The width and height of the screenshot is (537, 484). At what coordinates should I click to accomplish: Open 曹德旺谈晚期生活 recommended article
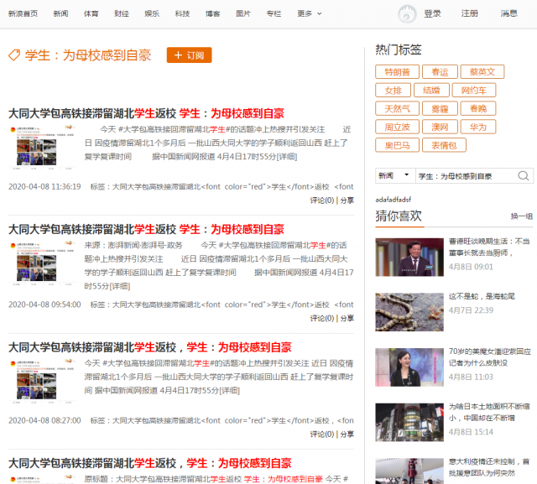click(489, 247)
